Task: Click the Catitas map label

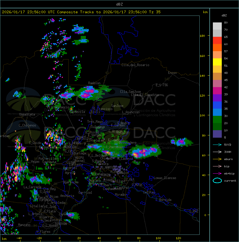Action: (149, 192)
